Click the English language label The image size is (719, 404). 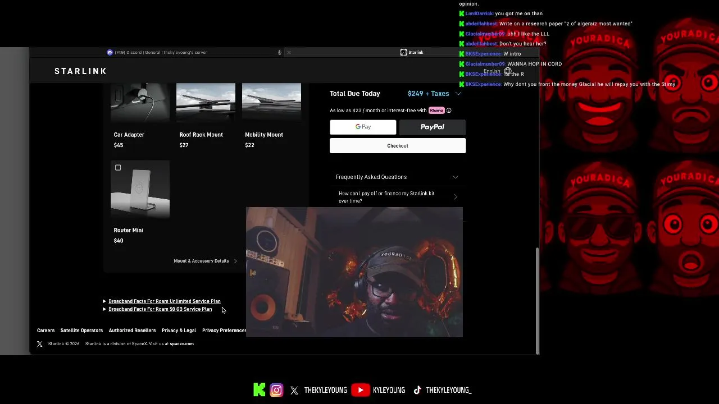coord(492,71)
